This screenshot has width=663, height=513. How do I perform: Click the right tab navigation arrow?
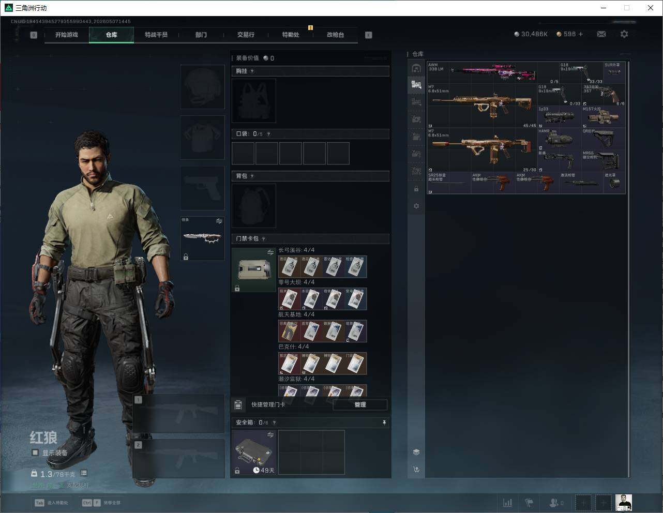coord(369,35)
